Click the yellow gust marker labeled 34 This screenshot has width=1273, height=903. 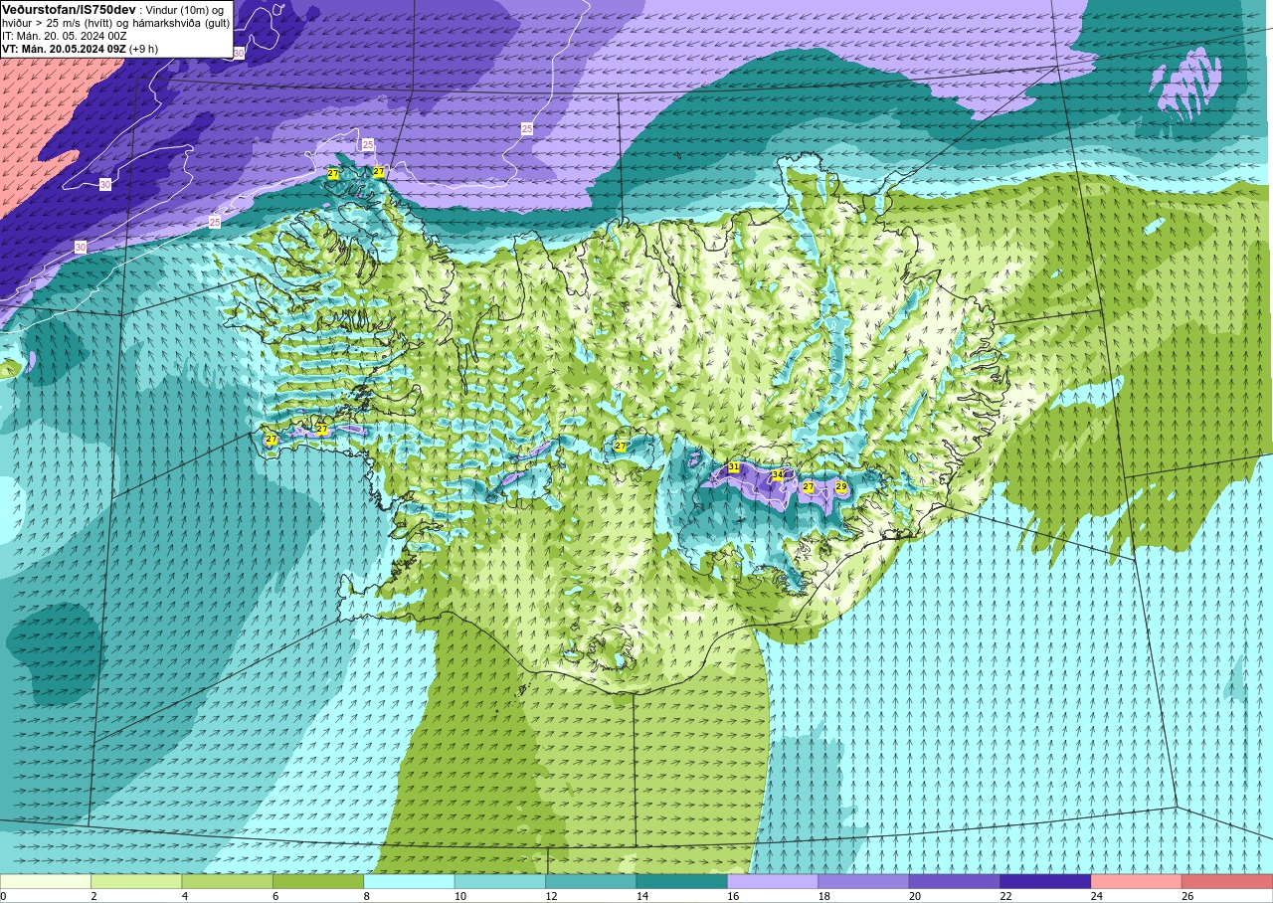pos(778,475)
